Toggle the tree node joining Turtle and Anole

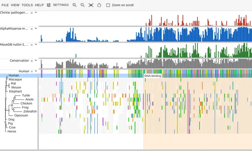coord(15,98)
